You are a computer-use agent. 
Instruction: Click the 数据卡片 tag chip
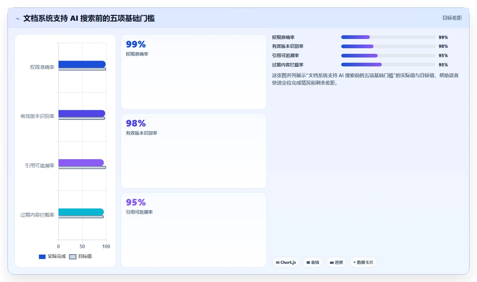point(363,262)
